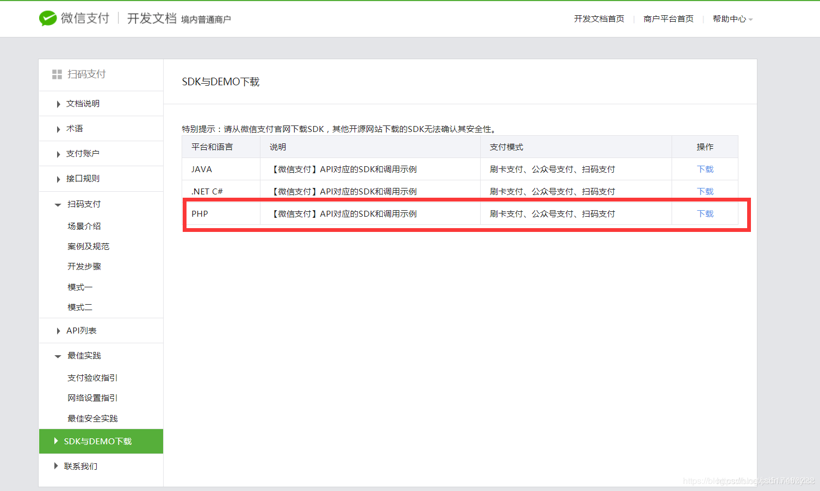The width and height of the screenshot is (820, 491).
Task: Go to 商户平台首页 in top navigation
Action: tap(668, 18)
